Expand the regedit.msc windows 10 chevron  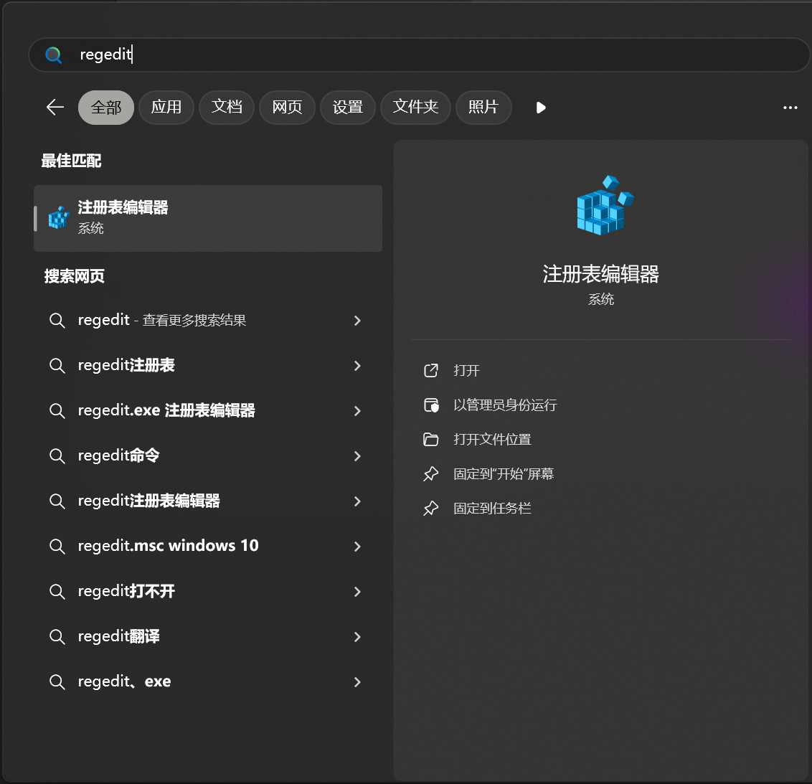[357, 547]
